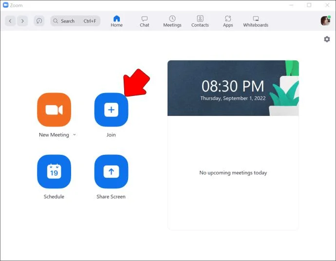
Task: Go forward with the right arrow
Action: pos(22,21)
